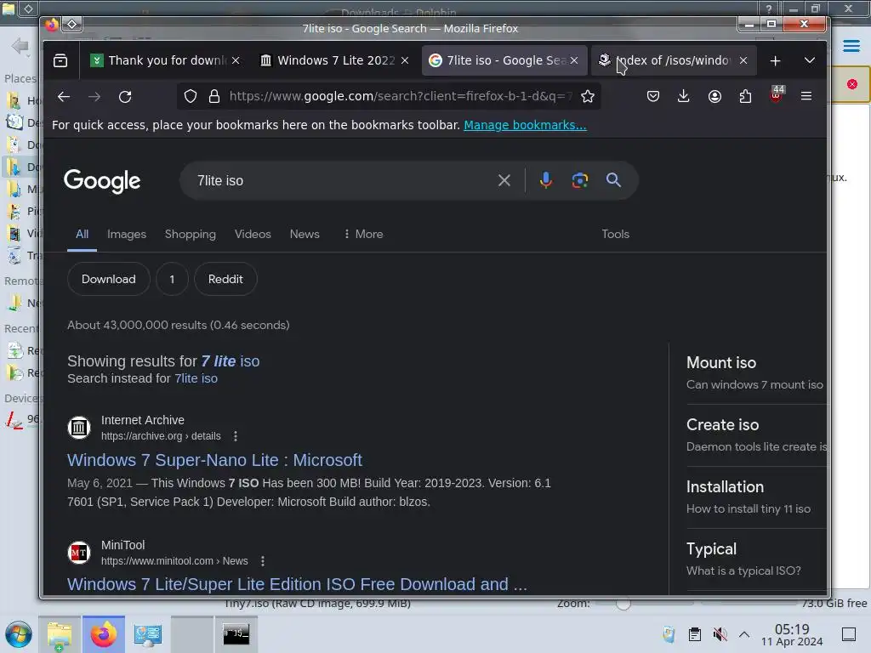Open options for Internet Archive result
Image resolution: width=871 pixels, height=653 pixels.
coord(236,436)
